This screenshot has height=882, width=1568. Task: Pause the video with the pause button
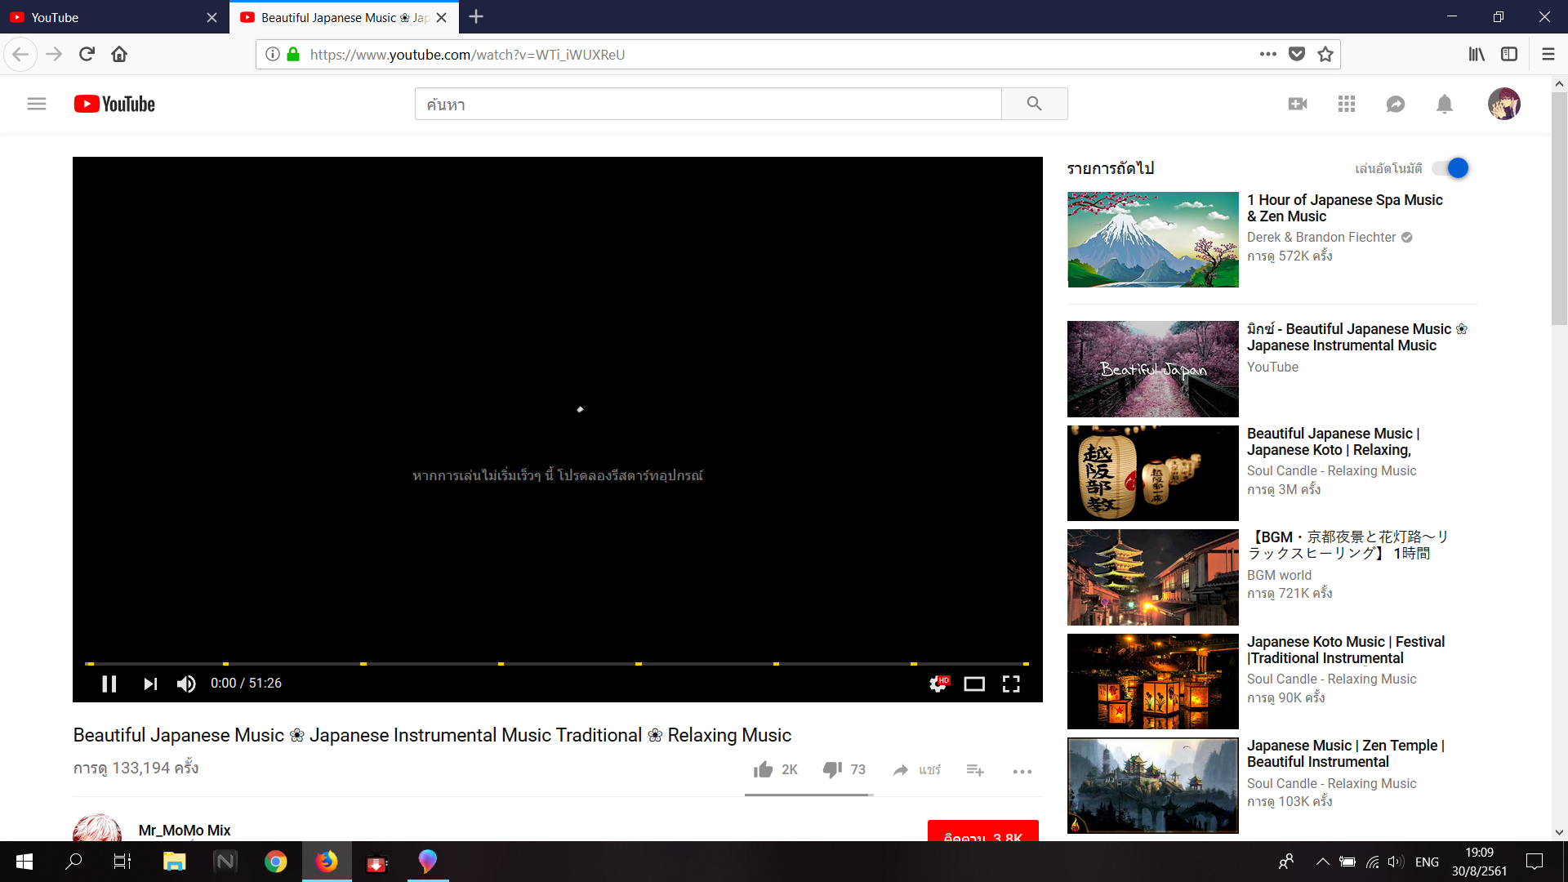click(x=109, y=684)
